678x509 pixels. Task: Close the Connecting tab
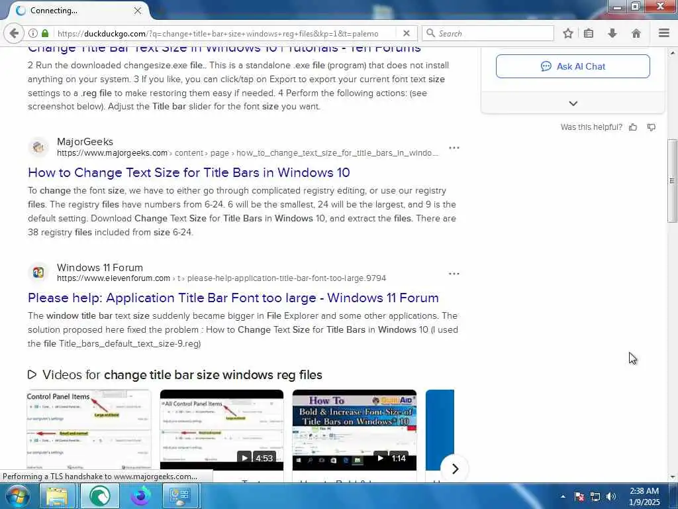click(138, 11)
